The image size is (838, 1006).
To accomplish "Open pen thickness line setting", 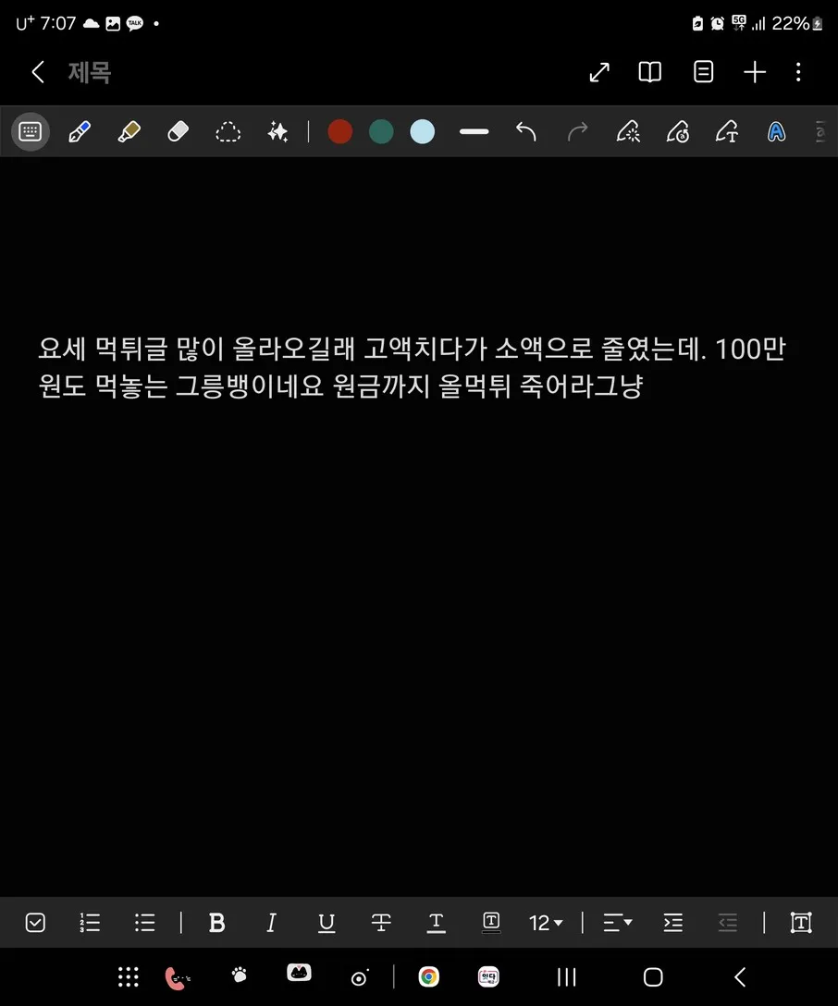I will (474, 131).
